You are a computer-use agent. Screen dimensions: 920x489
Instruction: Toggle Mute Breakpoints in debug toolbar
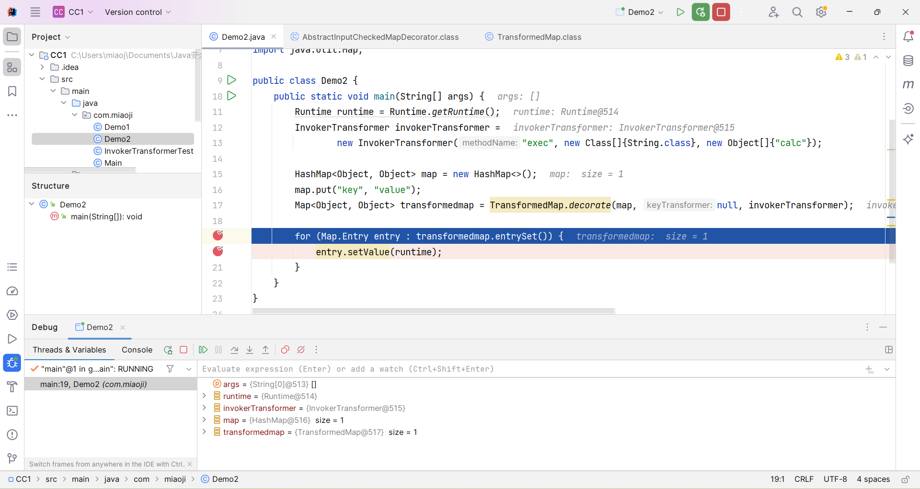pyautogui.click(x=301, y=350)
